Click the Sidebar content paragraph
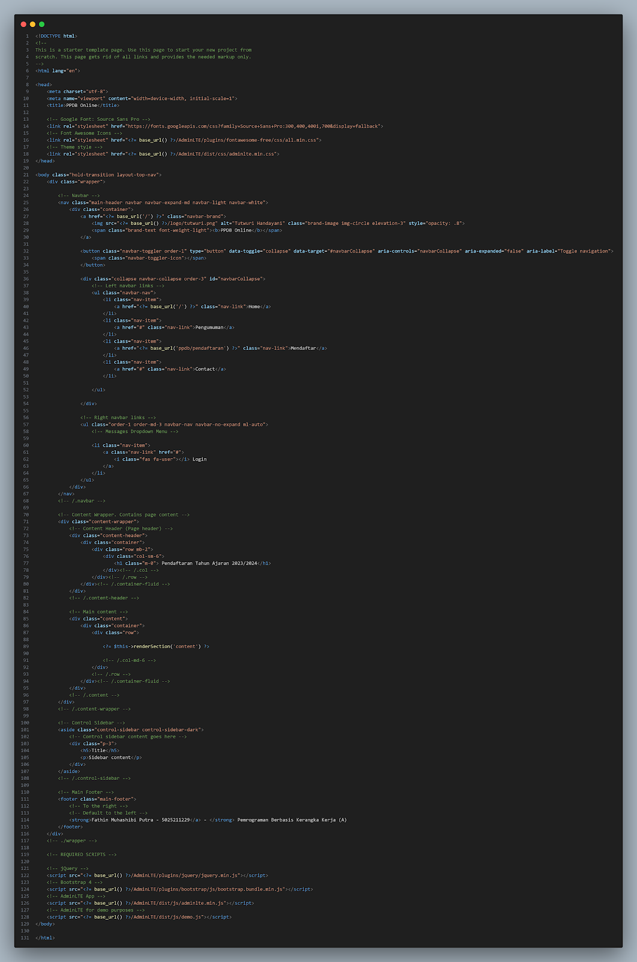This screenshot has width=637, height=962. tap(111, 758)
